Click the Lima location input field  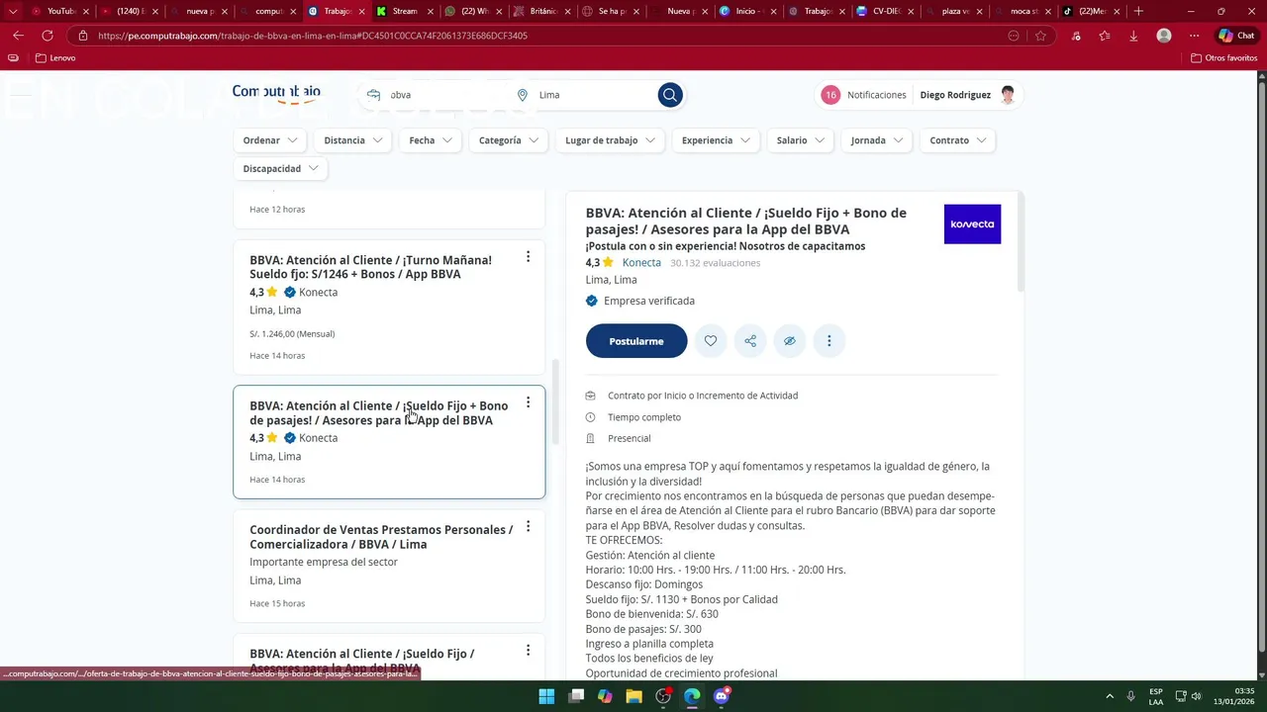[x=592, y=95]
